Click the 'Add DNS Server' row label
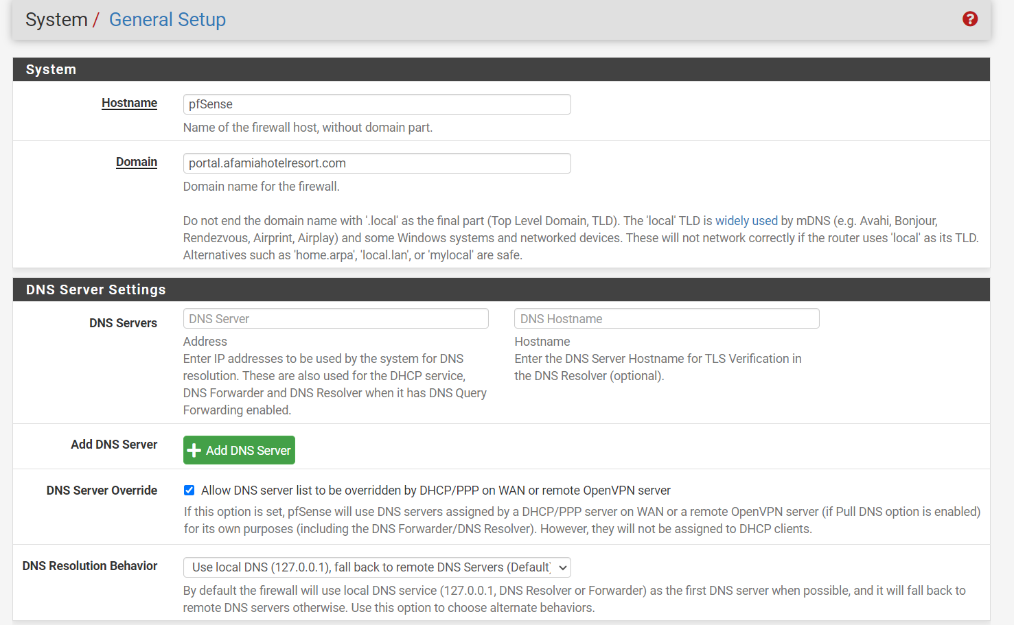 click(114, 444)
